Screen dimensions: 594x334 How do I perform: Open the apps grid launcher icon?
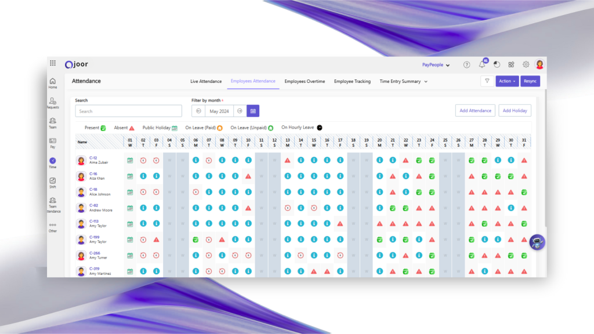53,64
